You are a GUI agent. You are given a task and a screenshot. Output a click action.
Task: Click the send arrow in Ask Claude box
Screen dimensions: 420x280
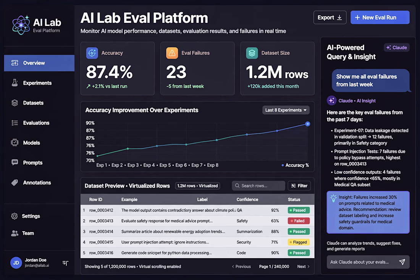402,262
